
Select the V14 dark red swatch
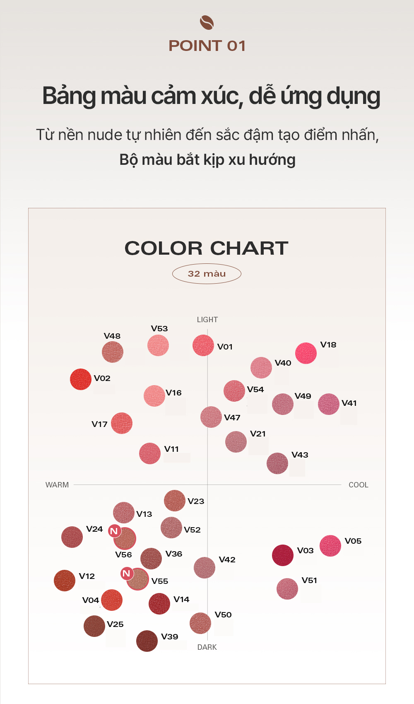(x=159, y=604)
